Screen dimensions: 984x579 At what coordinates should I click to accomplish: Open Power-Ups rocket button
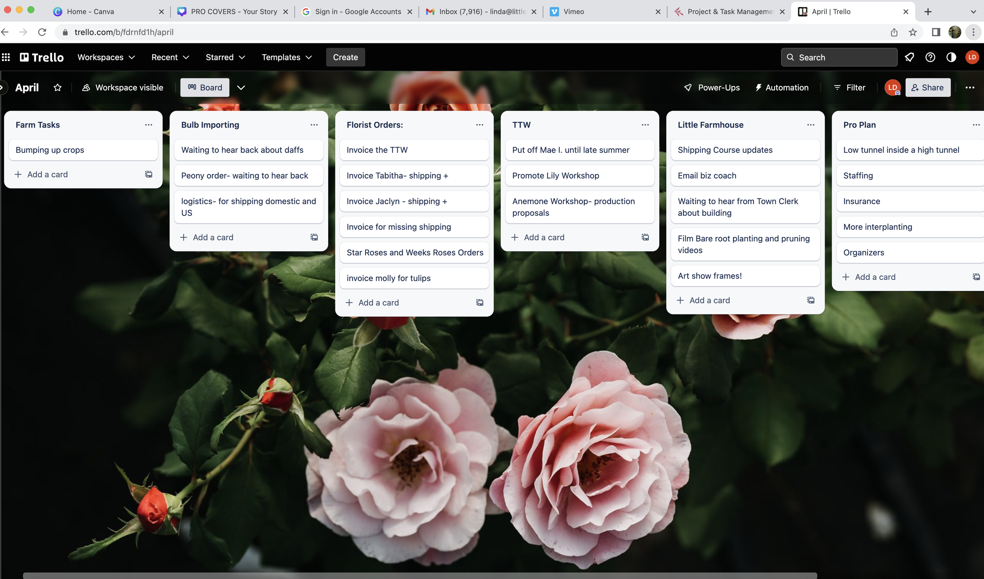pyautogui.click(x=712, y=87)
